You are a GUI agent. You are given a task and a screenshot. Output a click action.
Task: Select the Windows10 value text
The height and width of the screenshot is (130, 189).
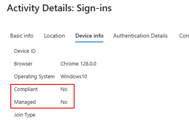(74, 76)
